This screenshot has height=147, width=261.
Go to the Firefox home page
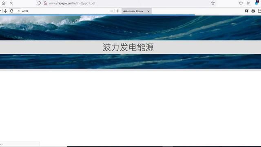(3, 3)
